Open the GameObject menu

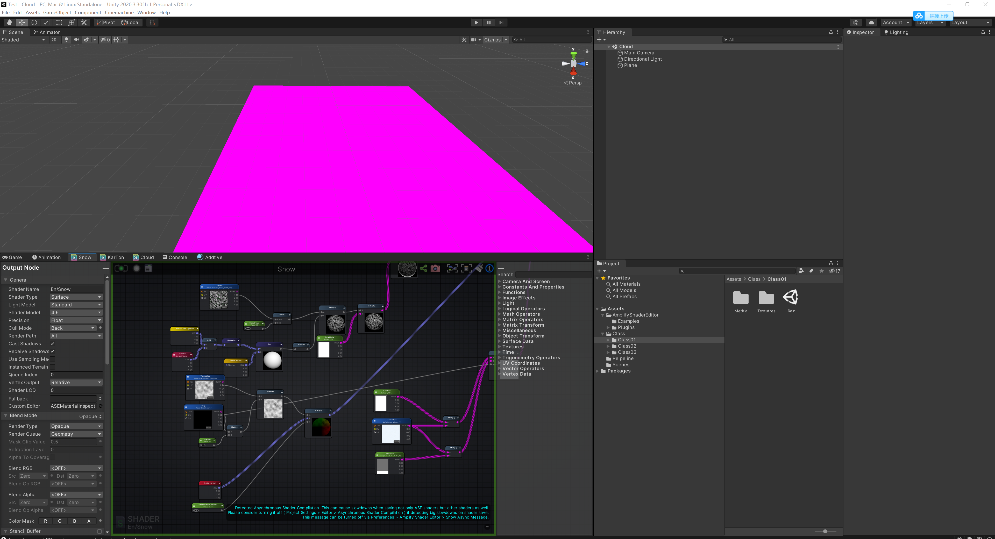click(57, 12)
